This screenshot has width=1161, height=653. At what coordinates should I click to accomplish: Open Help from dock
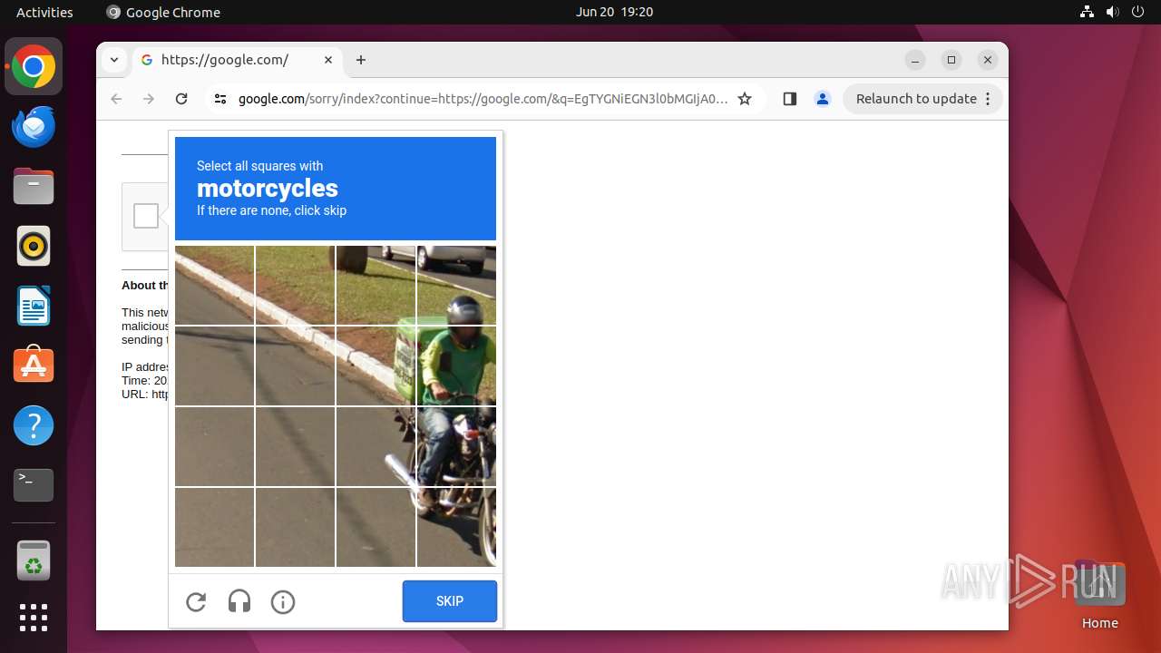pyautogui.click(x=34, y=425)
